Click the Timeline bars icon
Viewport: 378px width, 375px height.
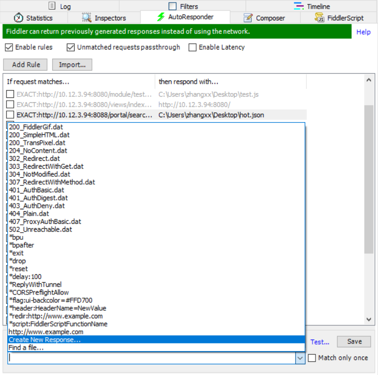click(x=299, y=6)
